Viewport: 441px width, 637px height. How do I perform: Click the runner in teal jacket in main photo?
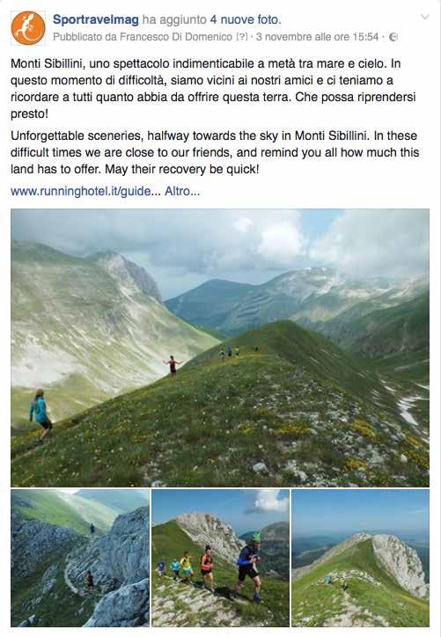coord(40,415)
